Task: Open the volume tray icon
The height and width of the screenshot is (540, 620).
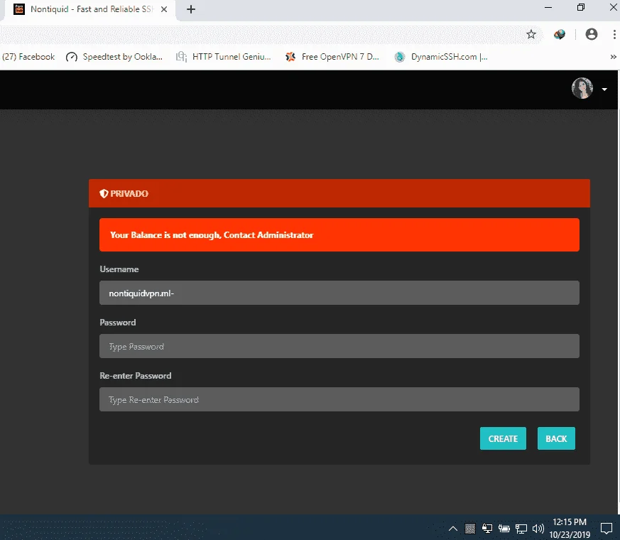Action: click(x=538, y=529)
